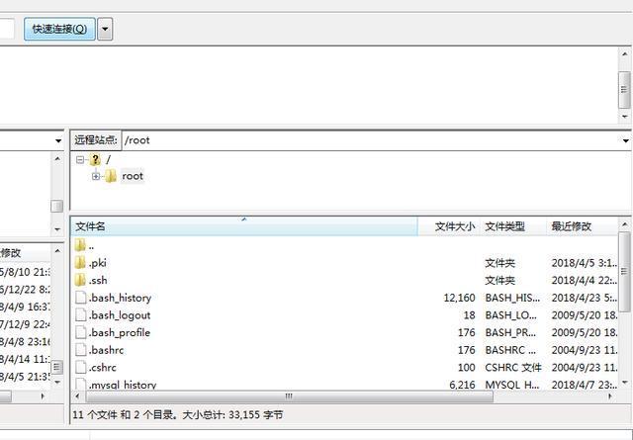The width and height of the screenshot is (633, 440).
Task: Click the .ssh file name
Action: click(x=98, y=281)
